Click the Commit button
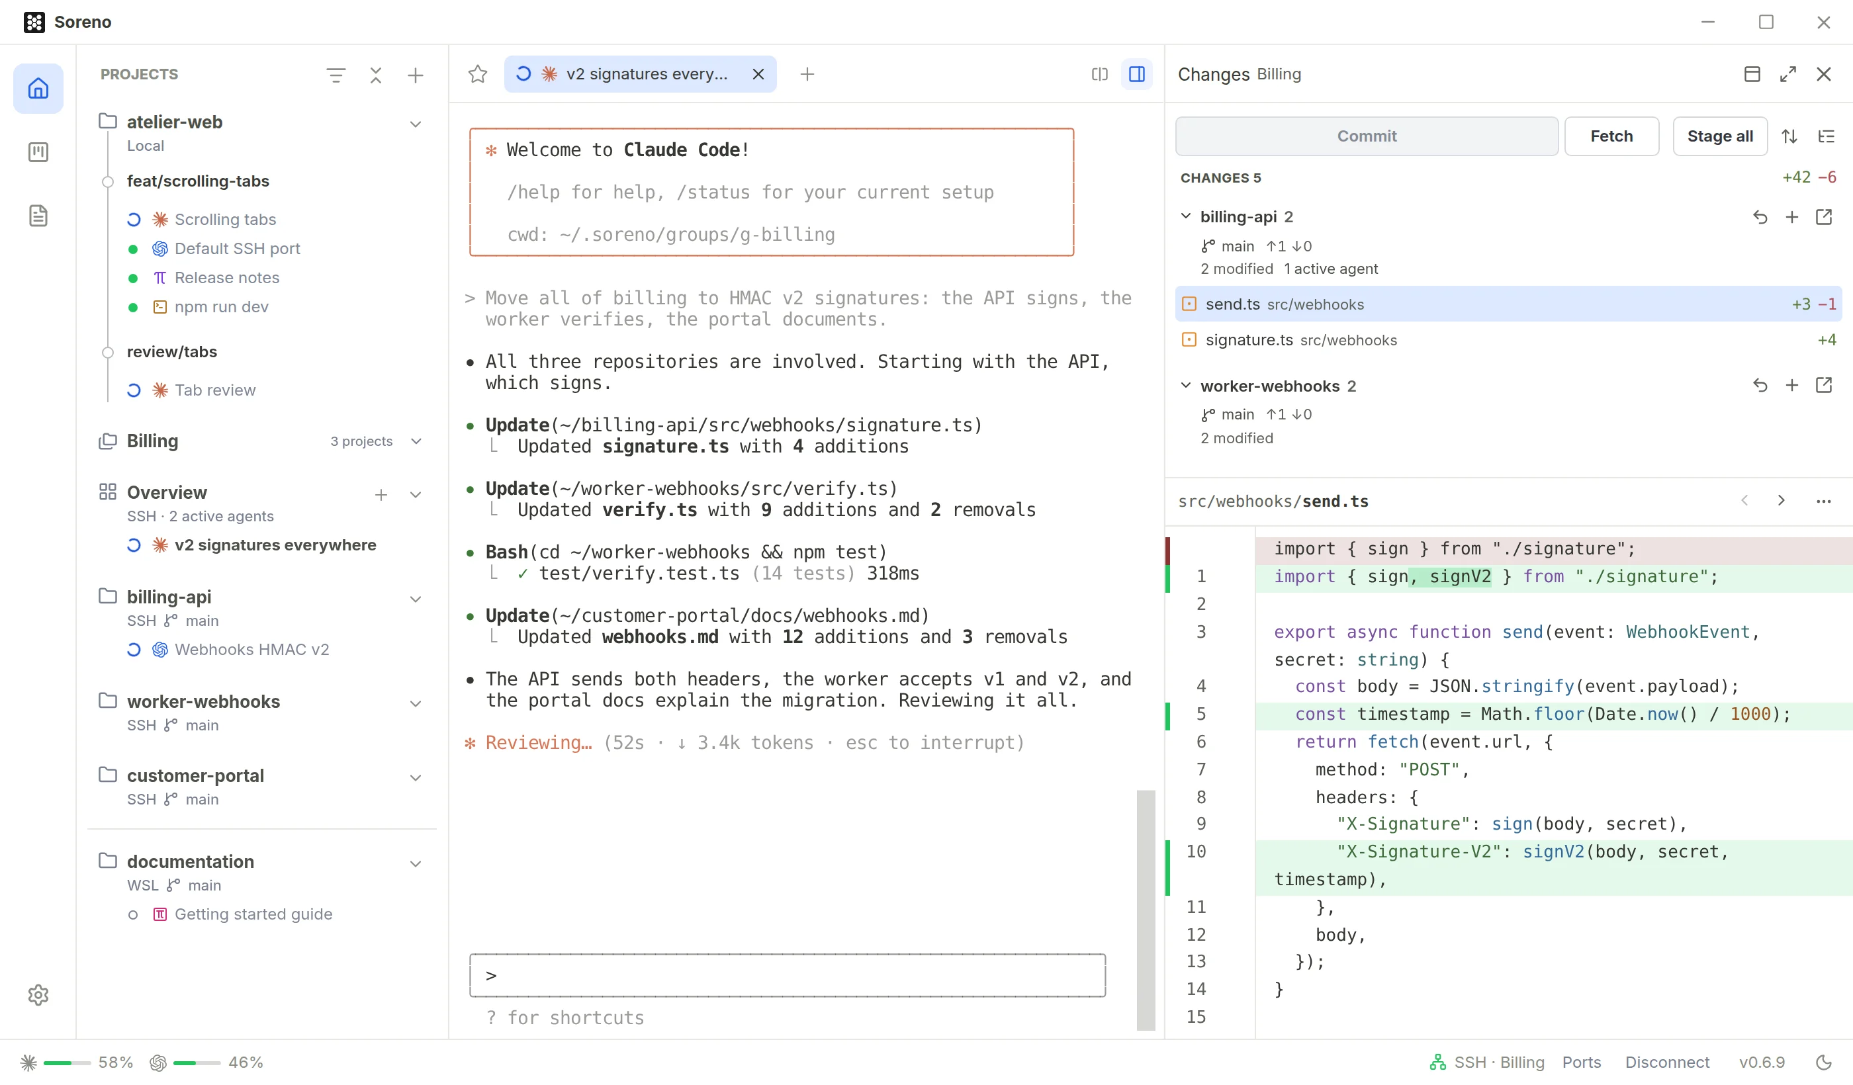This screenshot has height=1085, width=1853. (x=1366, y=136)
